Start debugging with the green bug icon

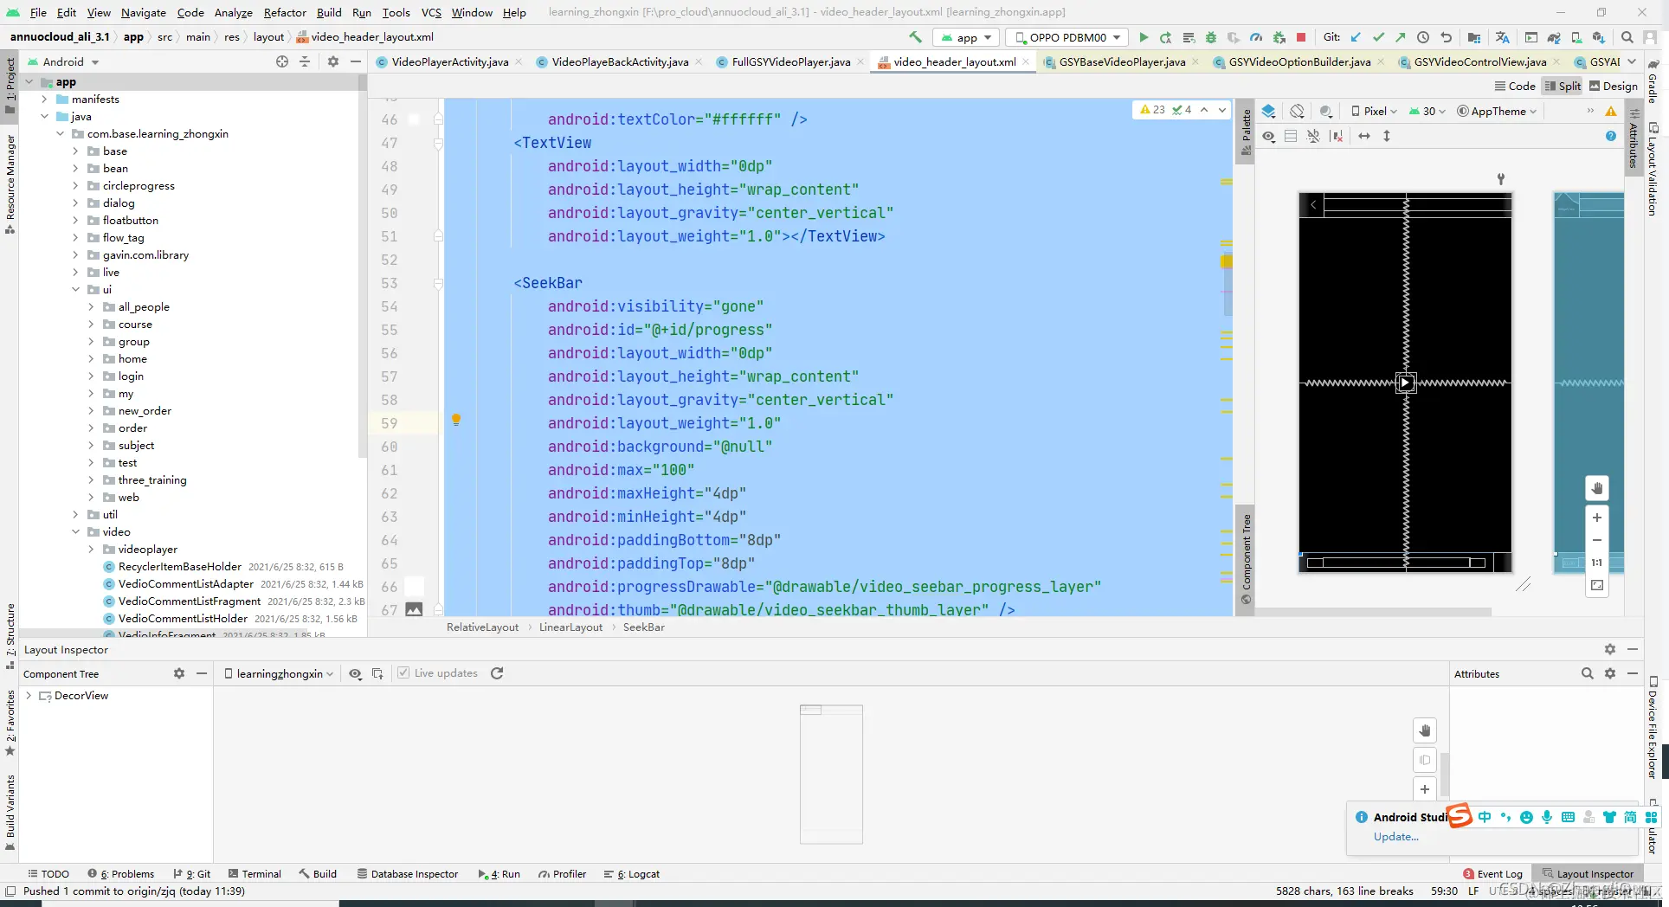click(x=1211, y=37)
